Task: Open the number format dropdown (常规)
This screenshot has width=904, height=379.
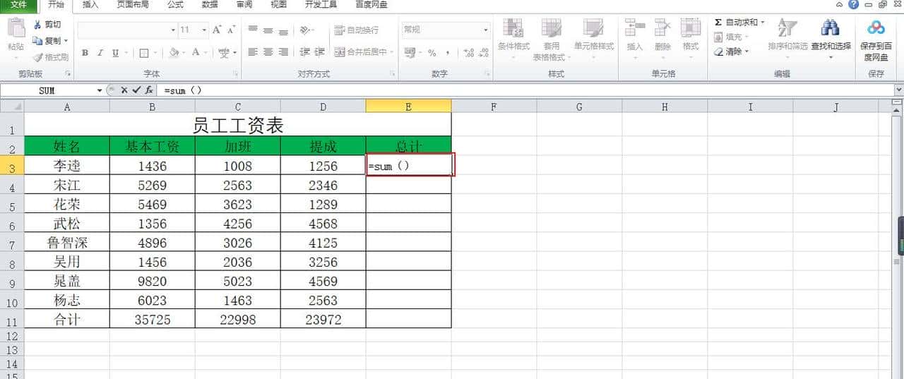Action: click(x=485, y=30)
